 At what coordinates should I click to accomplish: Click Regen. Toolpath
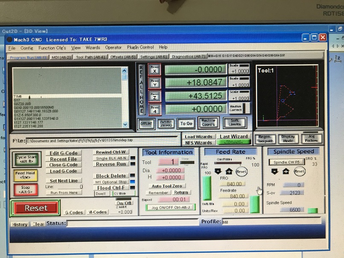pos(265,139)
